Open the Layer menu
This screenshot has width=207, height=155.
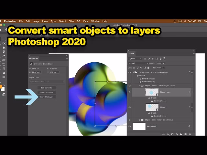coord(45,21)
